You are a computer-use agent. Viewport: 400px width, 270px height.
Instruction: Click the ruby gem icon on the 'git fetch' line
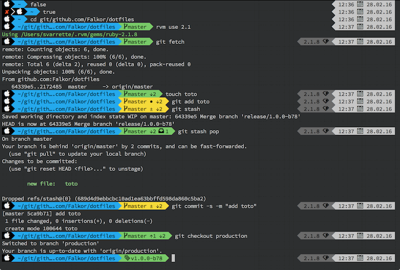(x=325, y=41)
